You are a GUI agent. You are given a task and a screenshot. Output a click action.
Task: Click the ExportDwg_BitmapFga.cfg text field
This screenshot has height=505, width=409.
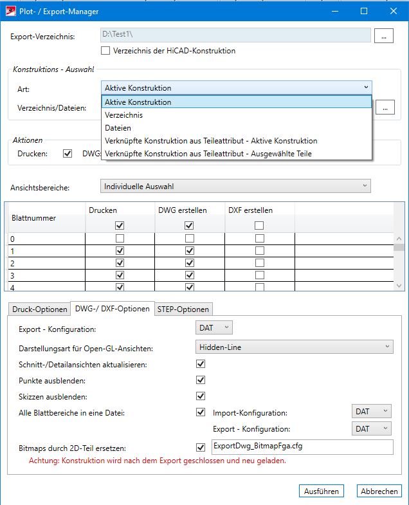pyautogui.click(x=301, y=446)
